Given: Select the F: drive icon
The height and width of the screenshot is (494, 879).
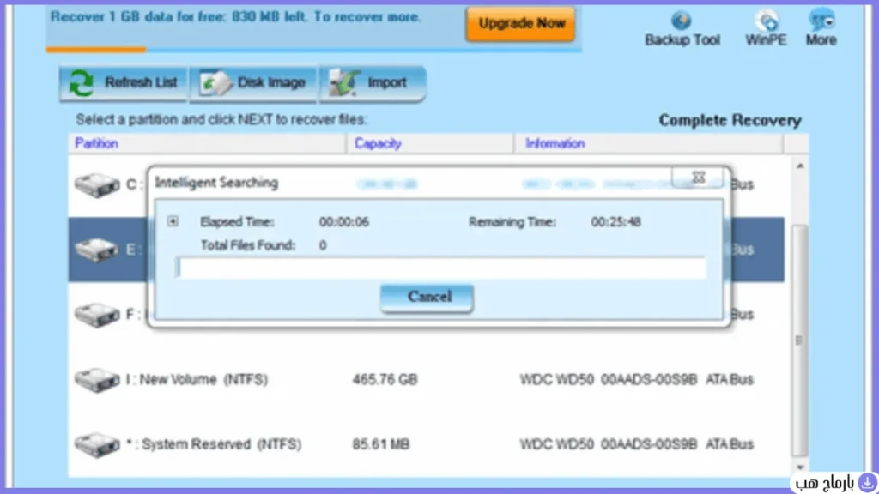Looking at the screenshot, I should click(x=97, y=315).
